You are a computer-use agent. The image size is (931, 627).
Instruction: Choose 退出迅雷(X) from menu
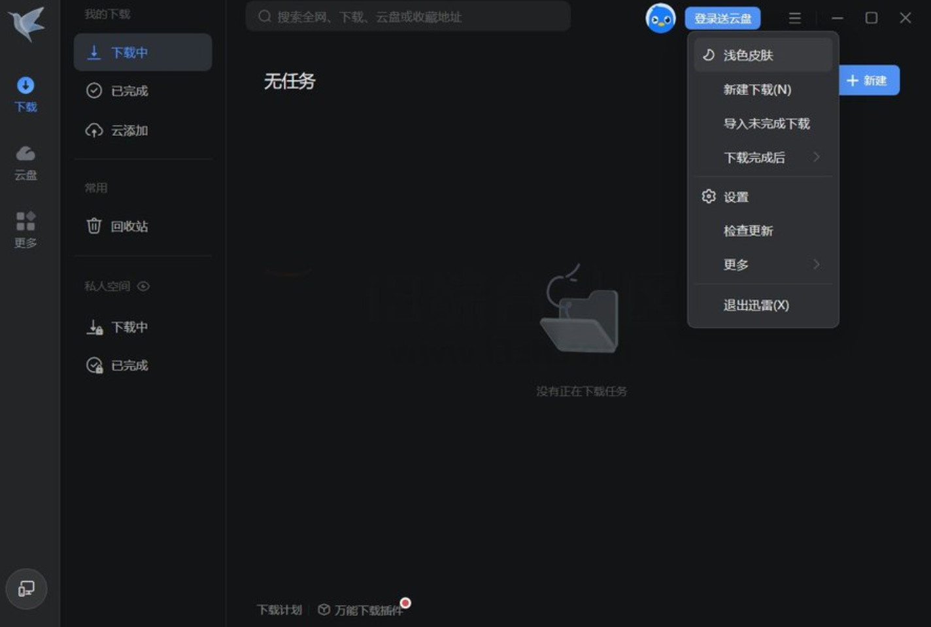click(763, 305)
